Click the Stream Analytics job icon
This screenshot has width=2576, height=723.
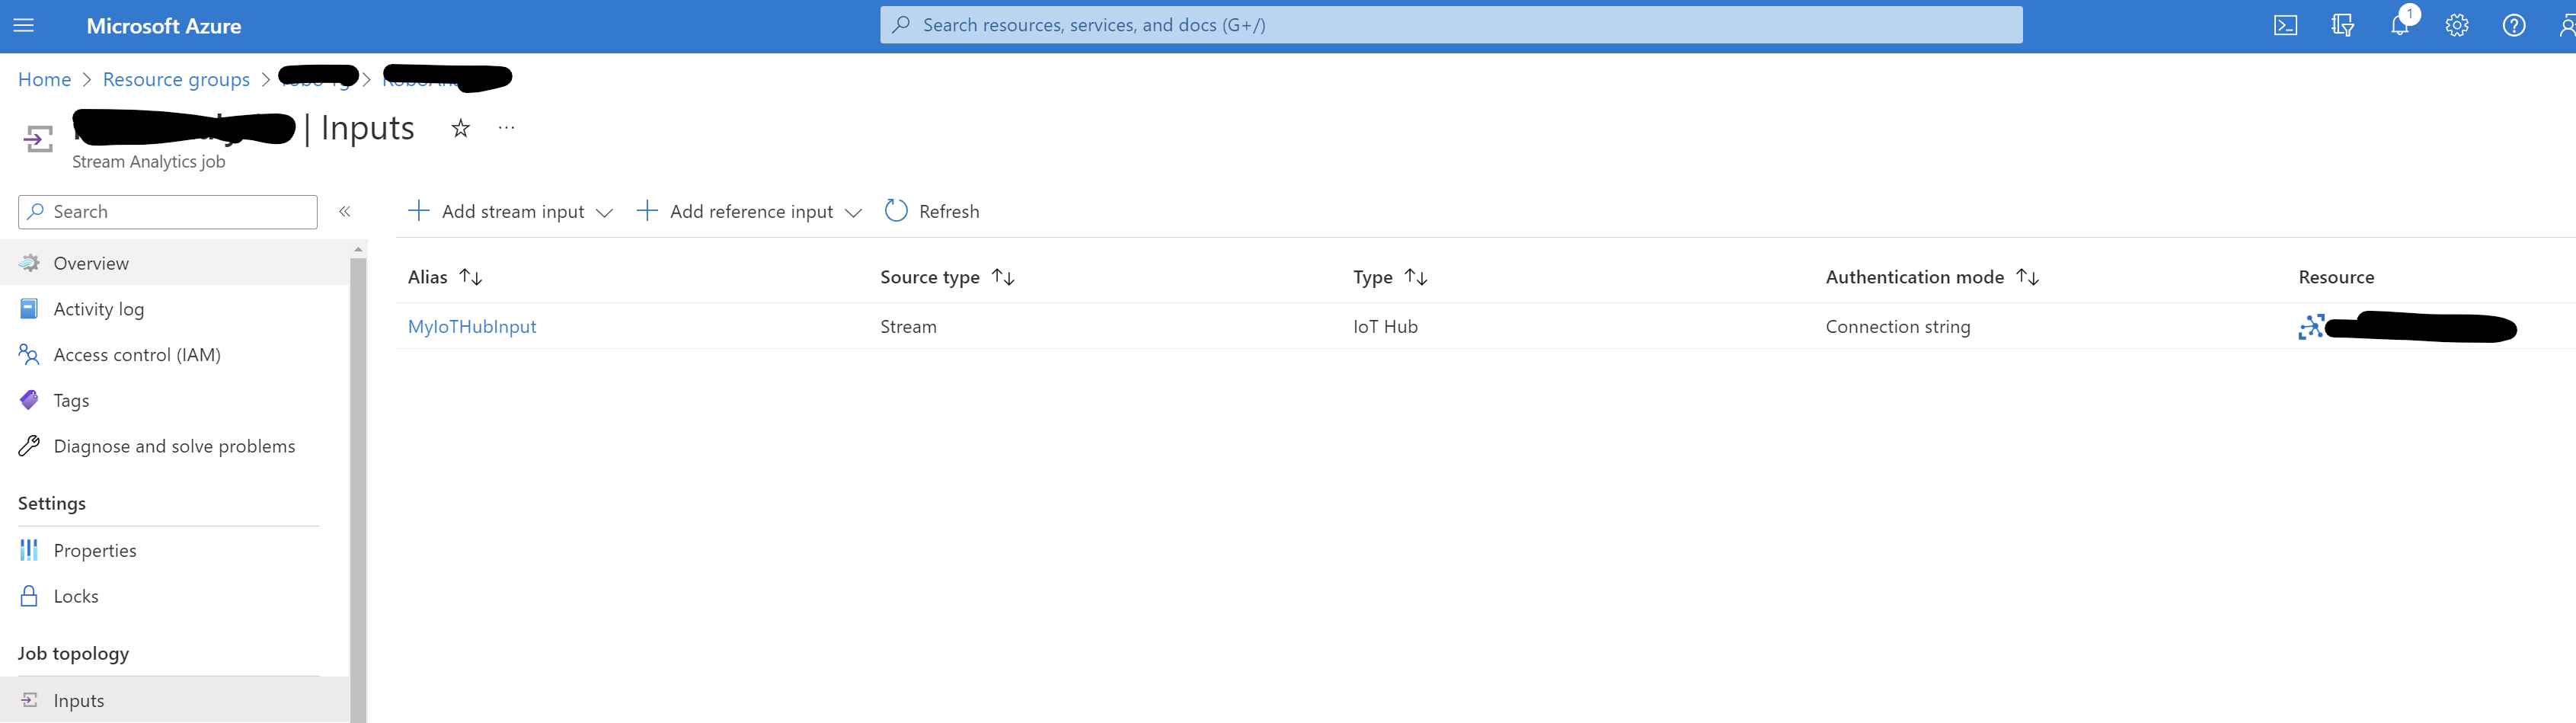[x=38, y=139]
